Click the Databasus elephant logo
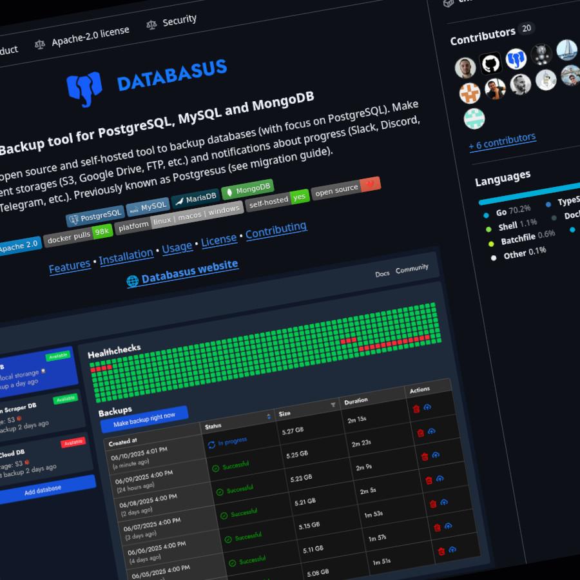The image size is (580, 580). coord(85,90)
